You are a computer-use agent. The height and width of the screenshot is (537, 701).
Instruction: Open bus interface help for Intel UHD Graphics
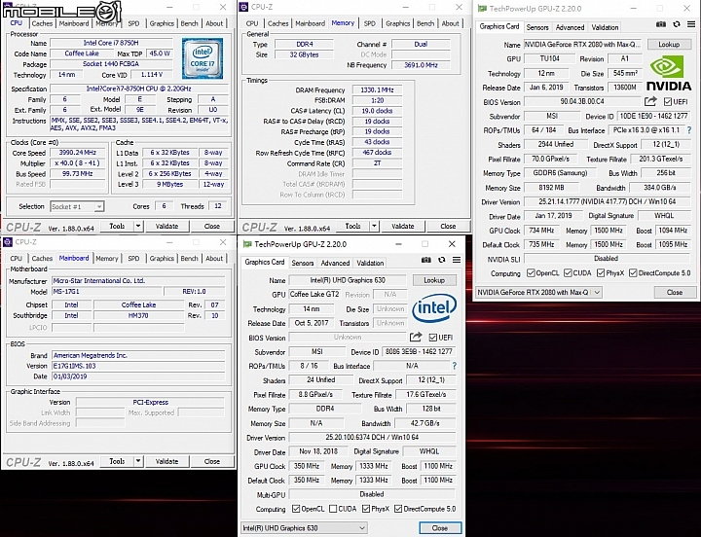pyautogui.click(x=455, y=366)
